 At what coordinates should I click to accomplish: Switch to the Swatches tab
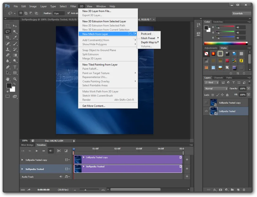click(218, 22)
